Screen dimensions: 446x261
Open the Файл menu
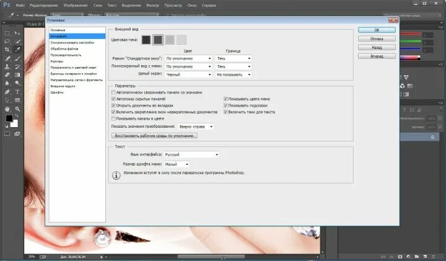pyautogui.click(x=20, y=5)
